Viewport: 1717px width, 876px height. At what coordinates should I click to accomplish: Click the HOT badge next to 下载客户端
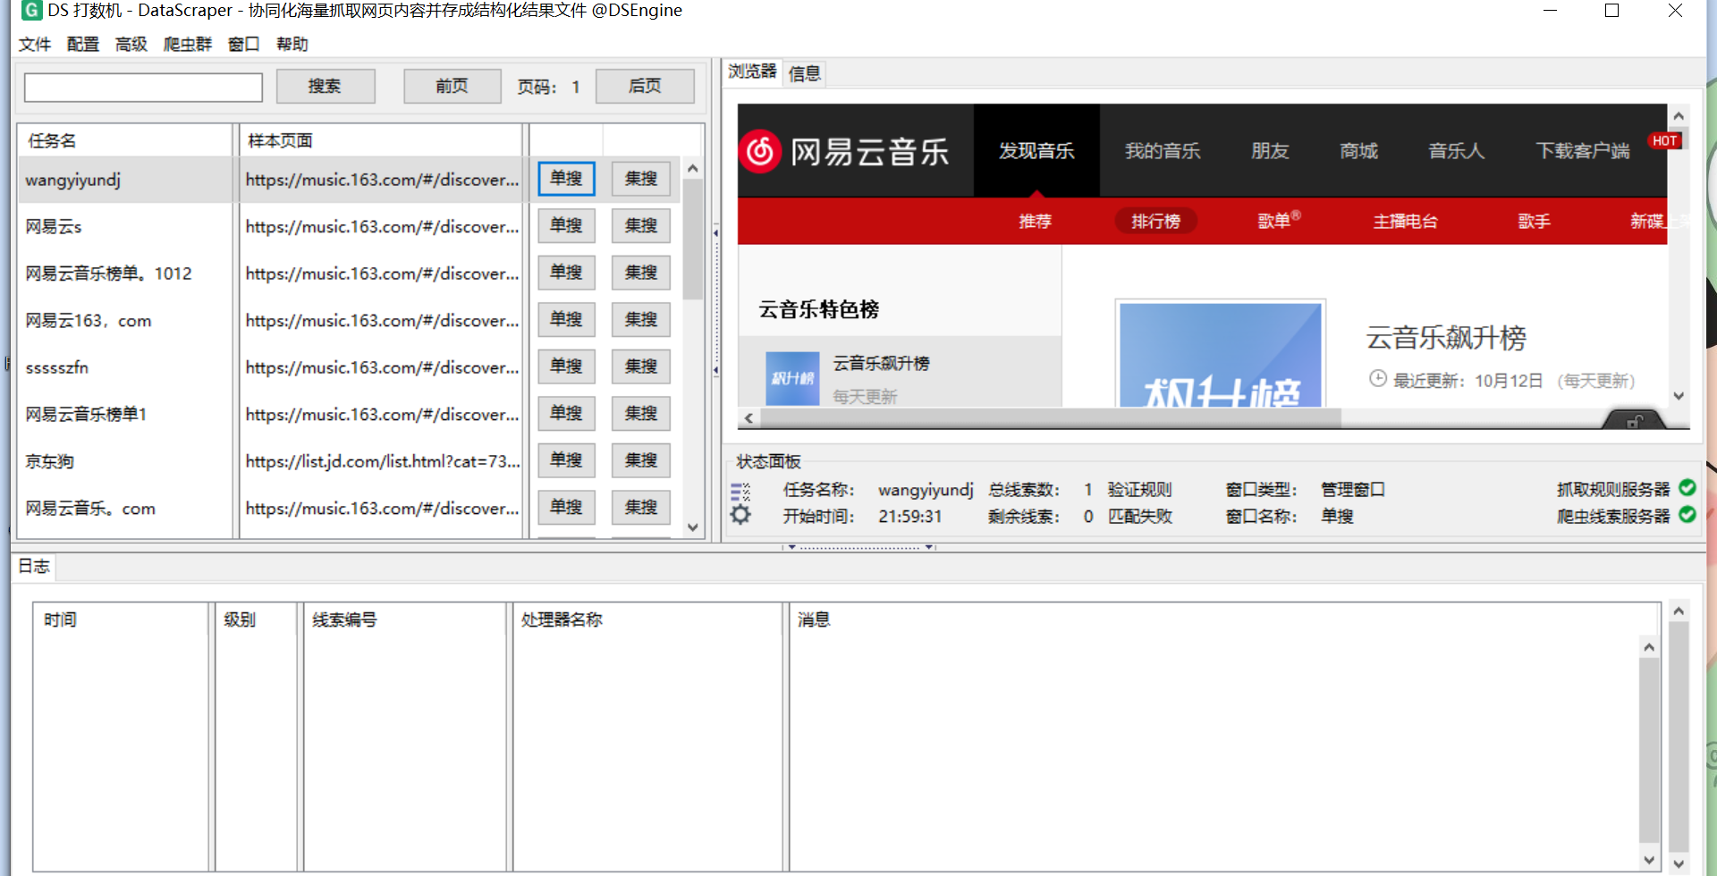tap(1665, 140)
